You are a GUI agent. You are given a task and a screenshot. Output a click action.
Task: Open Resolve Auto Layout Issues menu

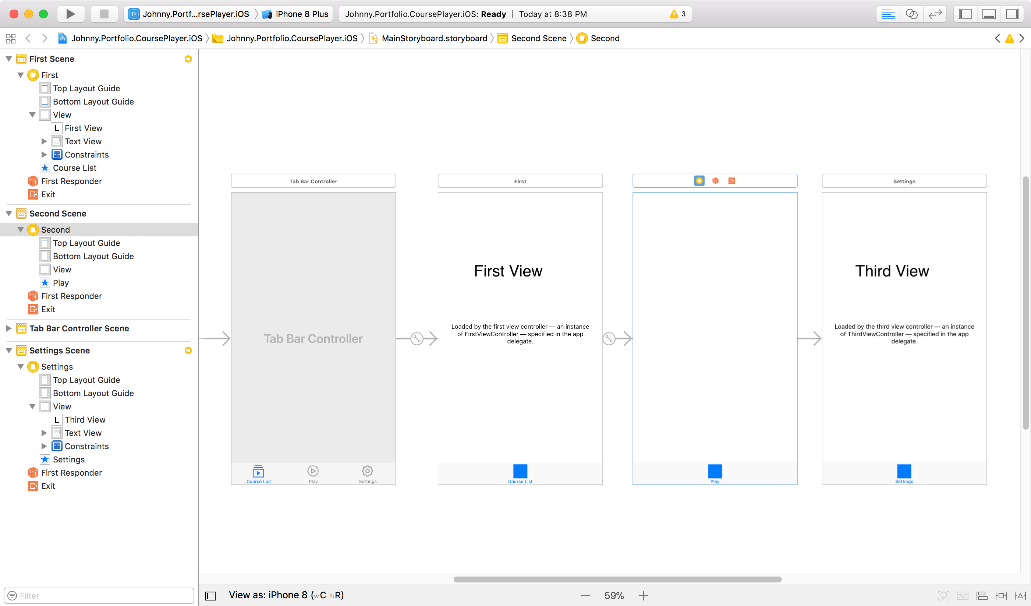[1020, 596]
